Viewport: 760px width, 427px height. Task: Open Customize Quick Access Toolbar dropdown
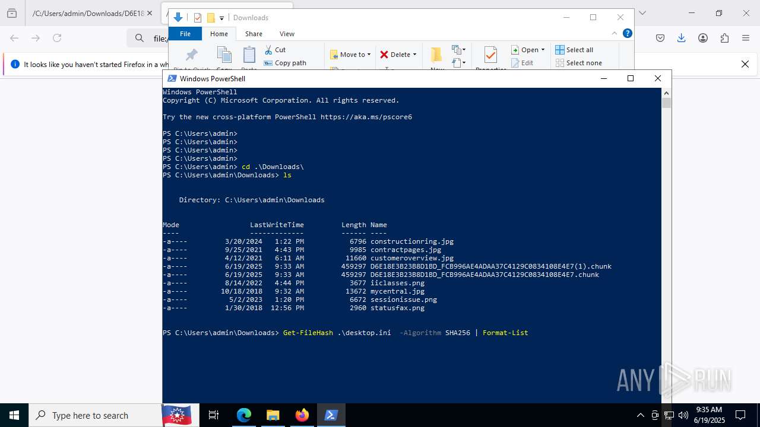[x=221, y=18]
